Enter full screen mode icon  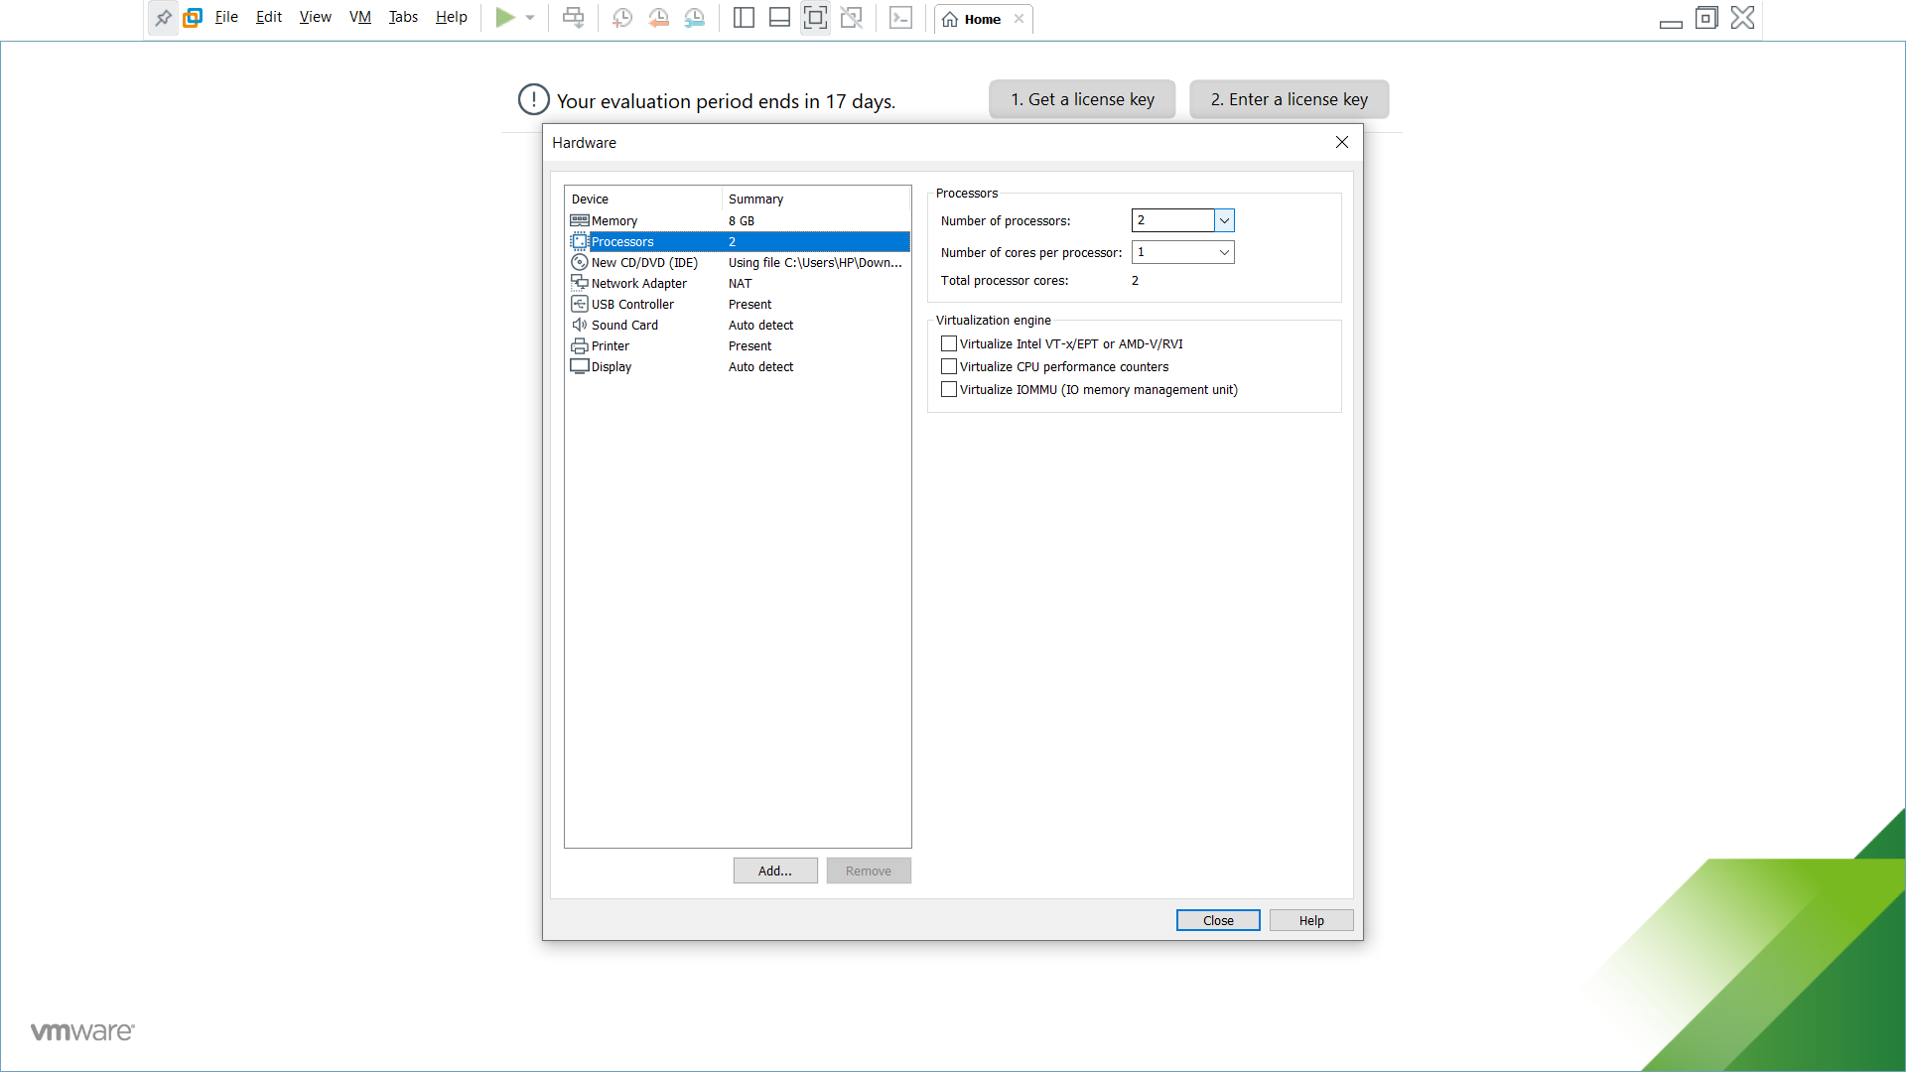[x=815, y=17]
